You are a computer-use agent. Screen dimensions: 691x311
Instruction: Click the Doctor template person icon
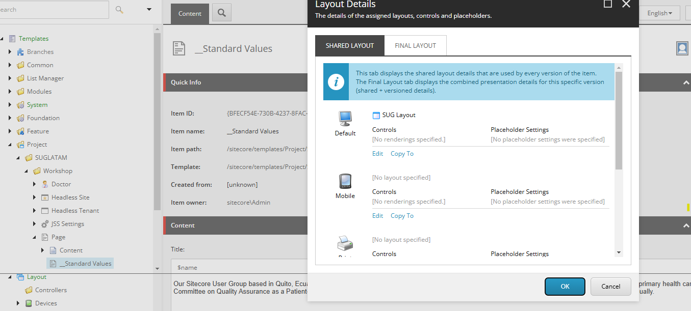pos(45,184)
